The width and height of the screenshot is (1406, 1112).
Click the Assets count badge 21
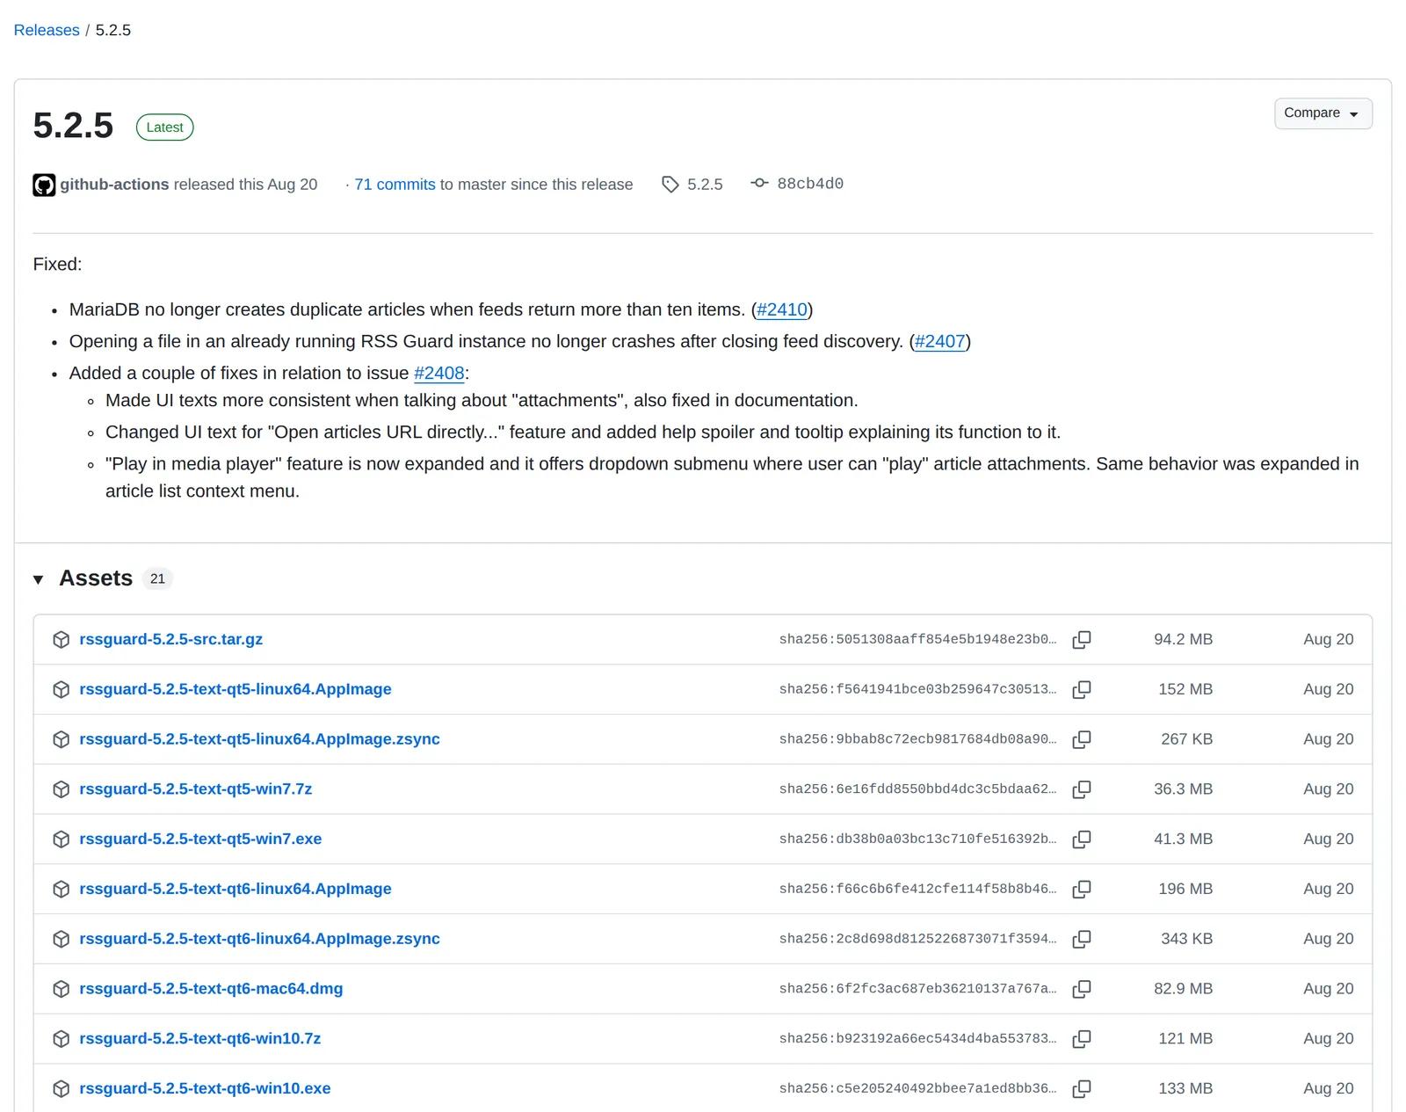(x=157, y=579)
